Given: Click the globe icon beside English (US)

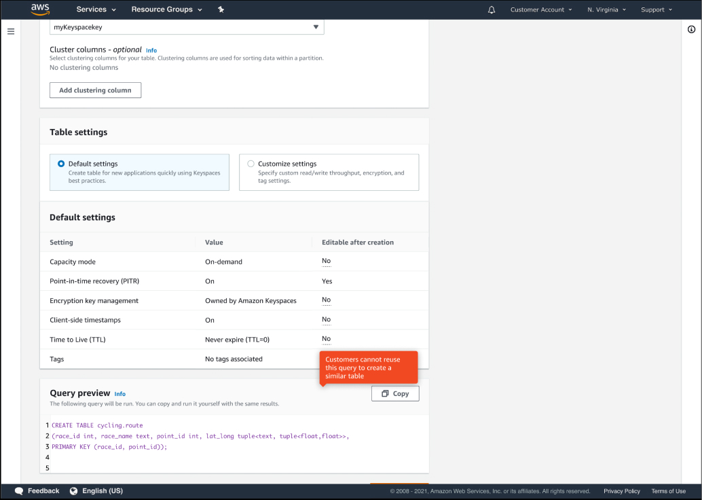Looking at the screenshot, I should coord(73,490).
